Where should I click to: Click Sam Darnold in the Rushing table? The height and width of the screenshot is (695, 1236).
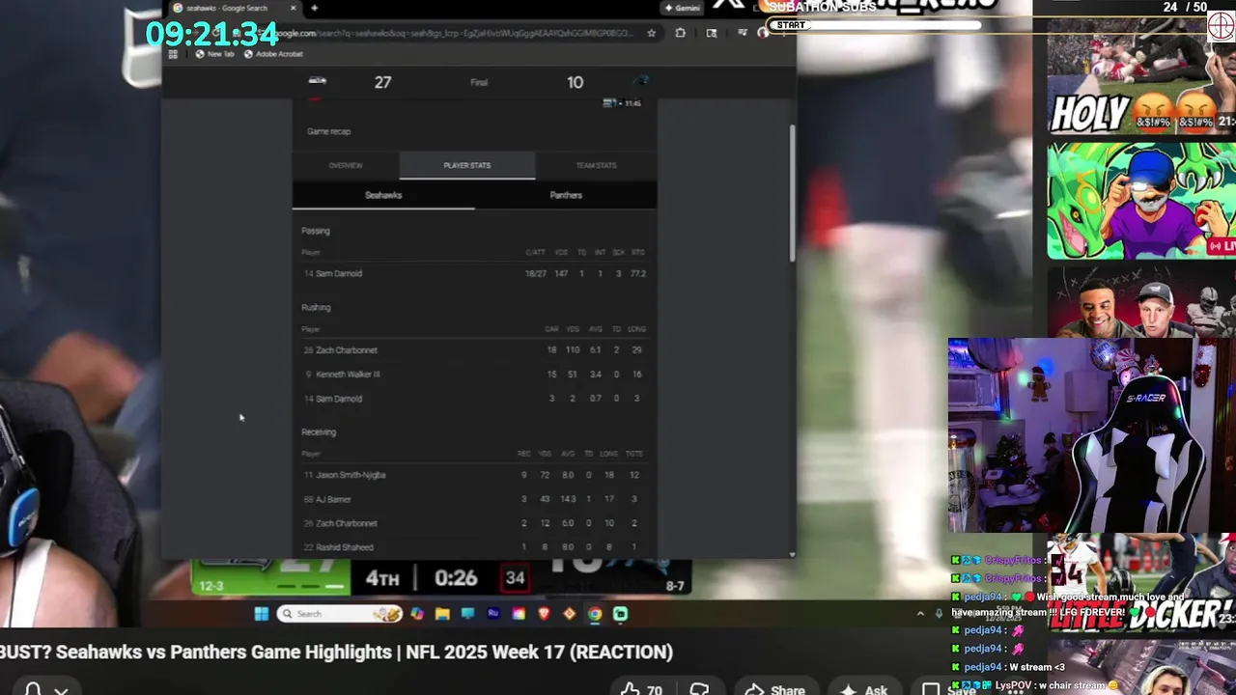coord(339,399)
